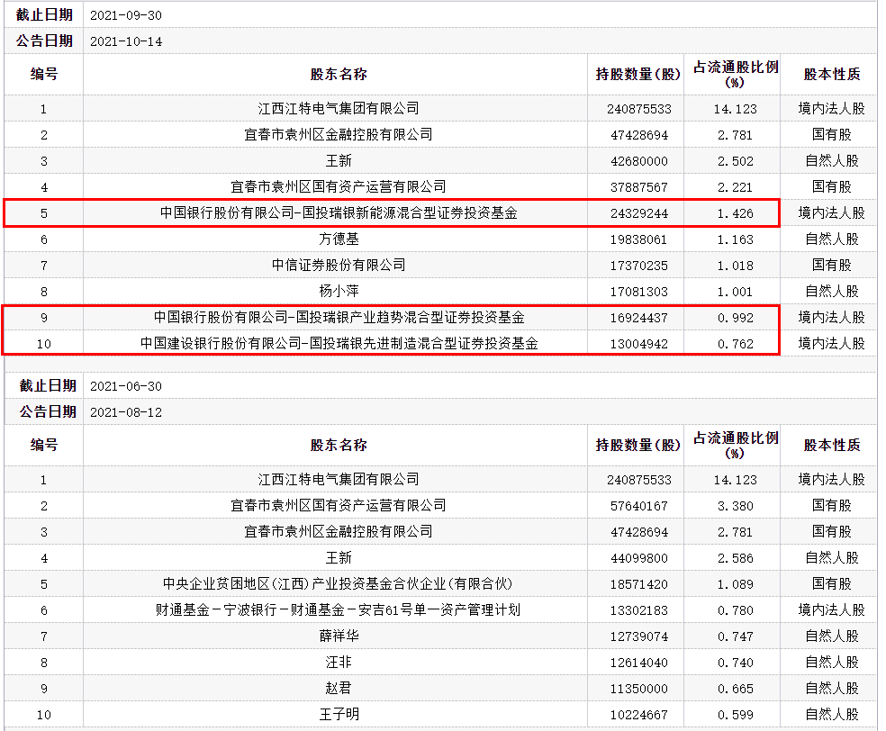
Task: Click announcement date 2021-10-14
Action: pos(126,41)
